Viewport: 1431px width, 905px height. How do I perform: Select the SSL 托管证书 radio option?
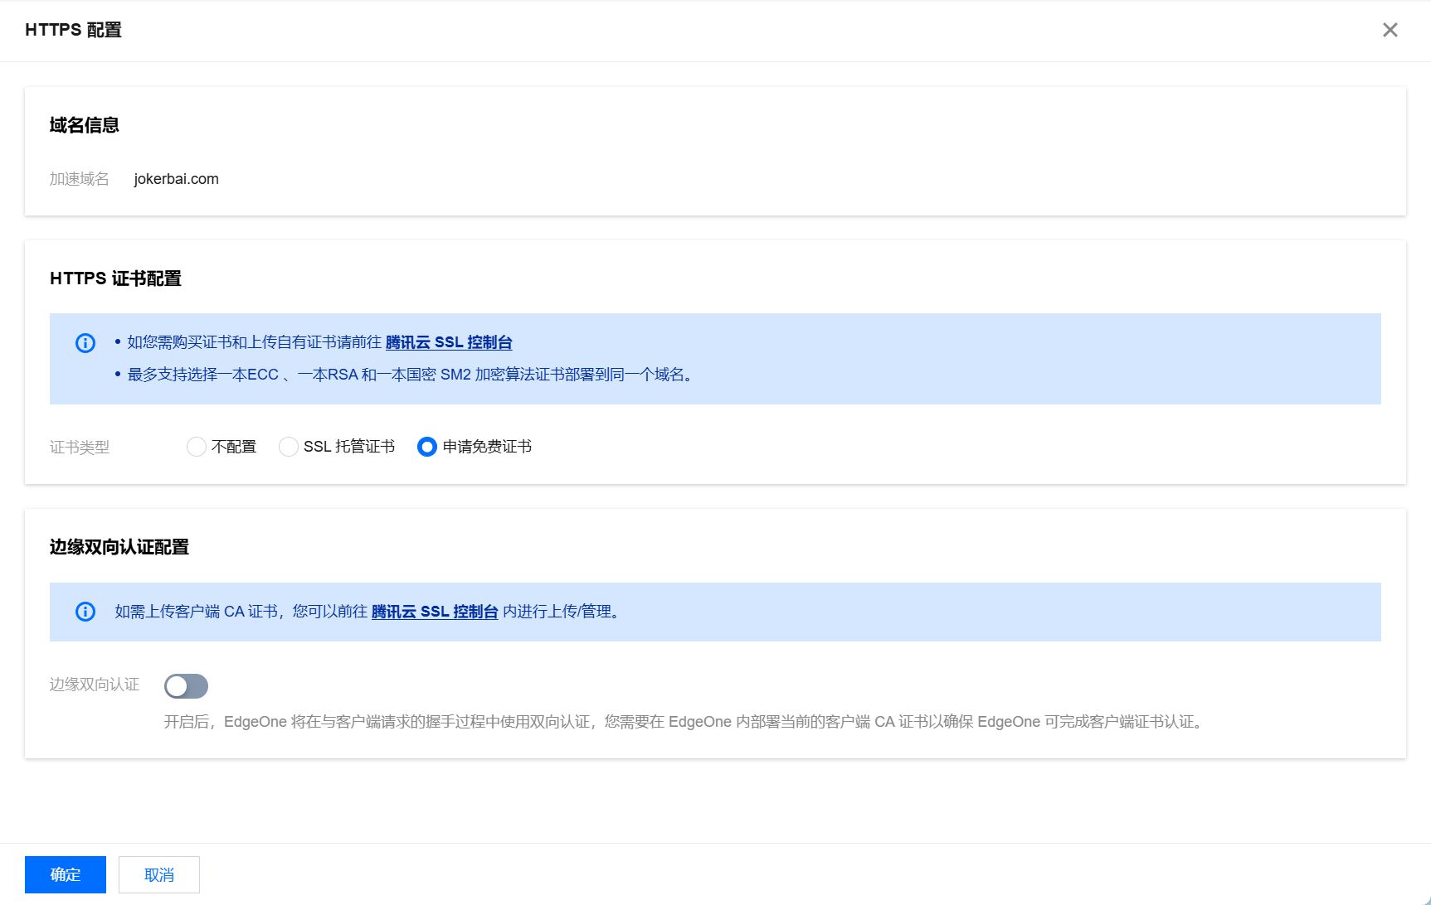289,447
